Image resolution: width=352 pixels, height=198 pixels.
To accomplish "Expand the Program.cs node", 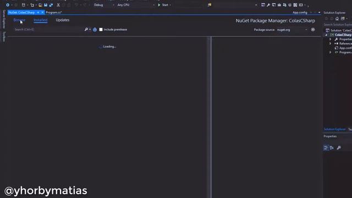I will 330,52.
